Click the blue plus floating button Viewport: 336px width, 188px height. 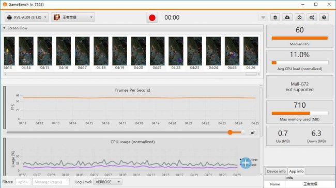(246, 163)
